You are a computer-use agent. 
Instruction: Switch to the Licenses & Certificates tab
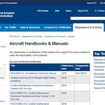pos(57,27)
